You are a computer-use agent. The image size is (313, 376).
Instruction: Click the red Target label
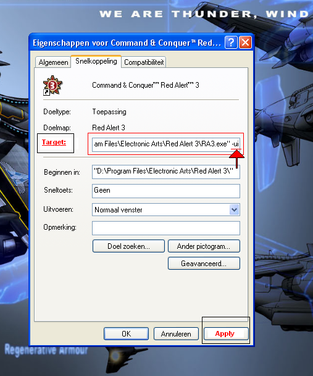54,142
